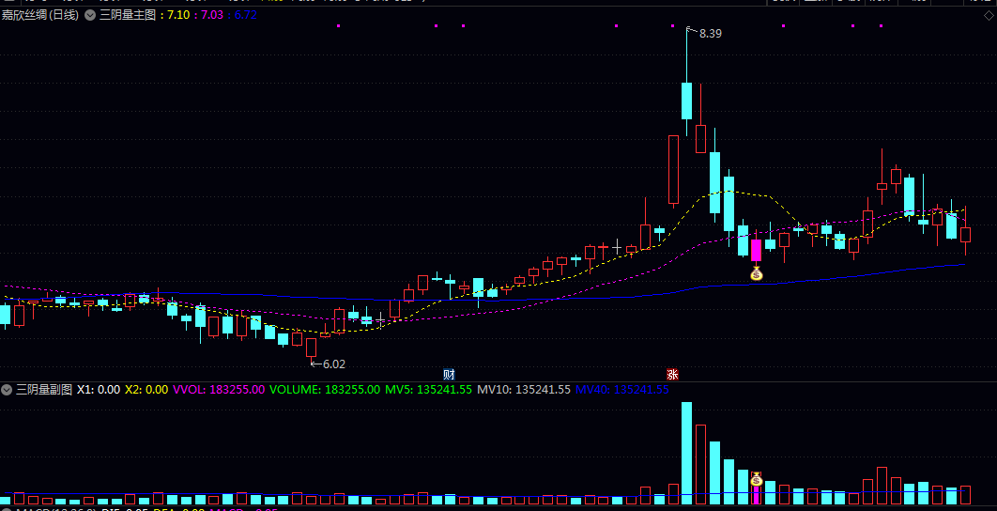Viewport: 997px width, 511px height.
Task: Click the MV5: 135241.55 reading
Action: click(x=428, y=390)
